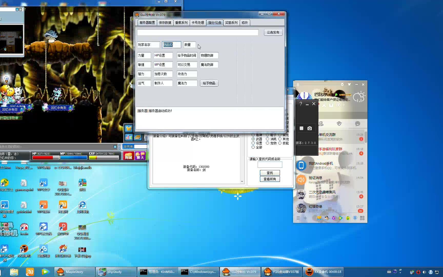Click the 查看所有 button
443x277 pixels.
click(270, 179)
